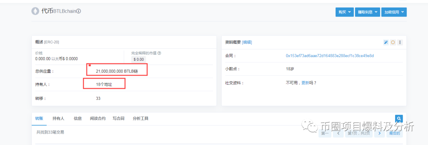The width and height of the screenshot is (428, 145).
Task: Click the 最后的 pagination button
Action: 394,133
